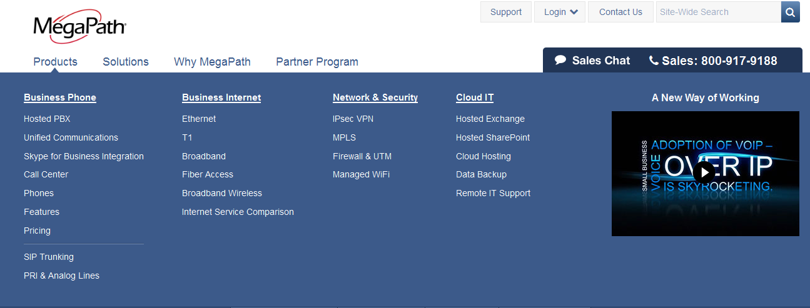Click the Support button
The width and height of the screenshot is (810, 308).
[505, 12]
